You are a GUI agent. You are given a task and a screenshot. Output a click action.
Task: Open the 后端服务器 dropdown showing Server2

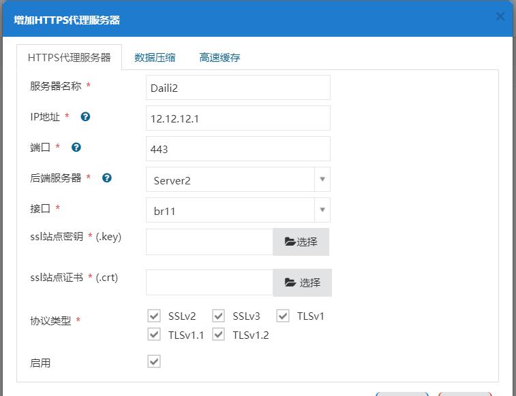coord(238,179)
